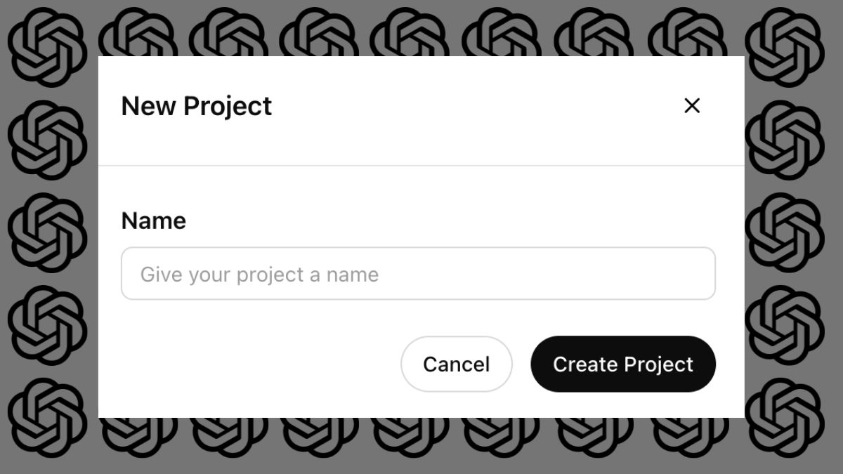Viewport: 843px width, 474px height.
Task: Click the Create Project button
Action: click(x=623, y=364)
